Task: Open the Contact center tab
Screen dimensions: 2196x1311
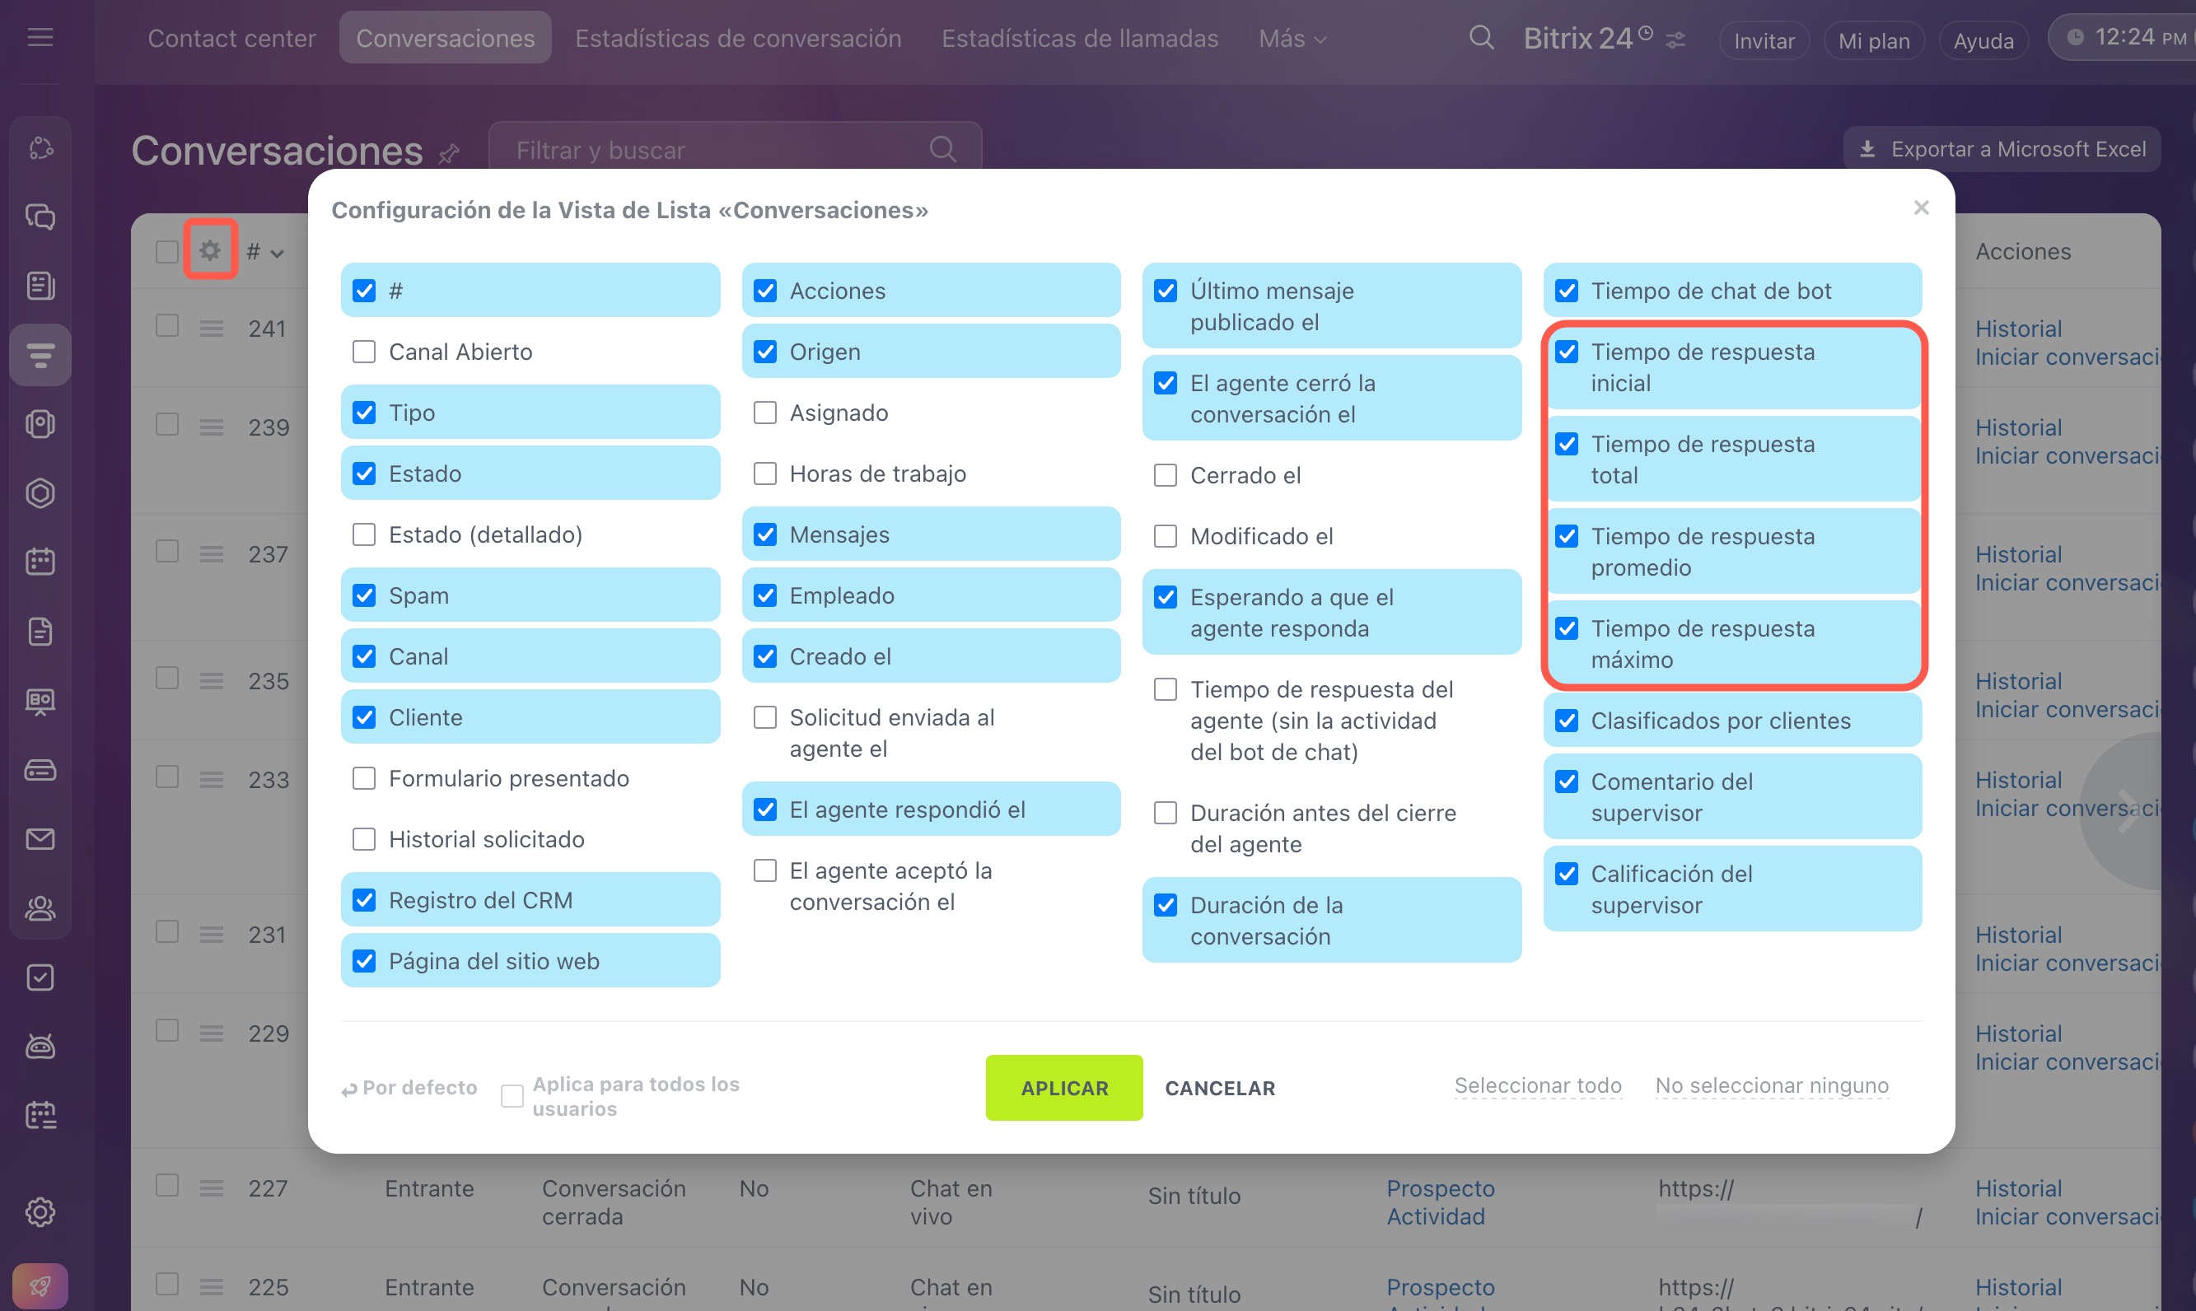Action: 231,39
